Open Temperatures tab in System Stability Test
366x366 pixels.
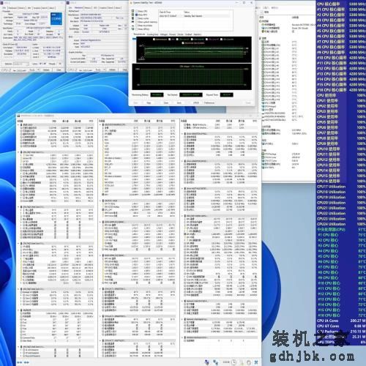pos(139,34)
